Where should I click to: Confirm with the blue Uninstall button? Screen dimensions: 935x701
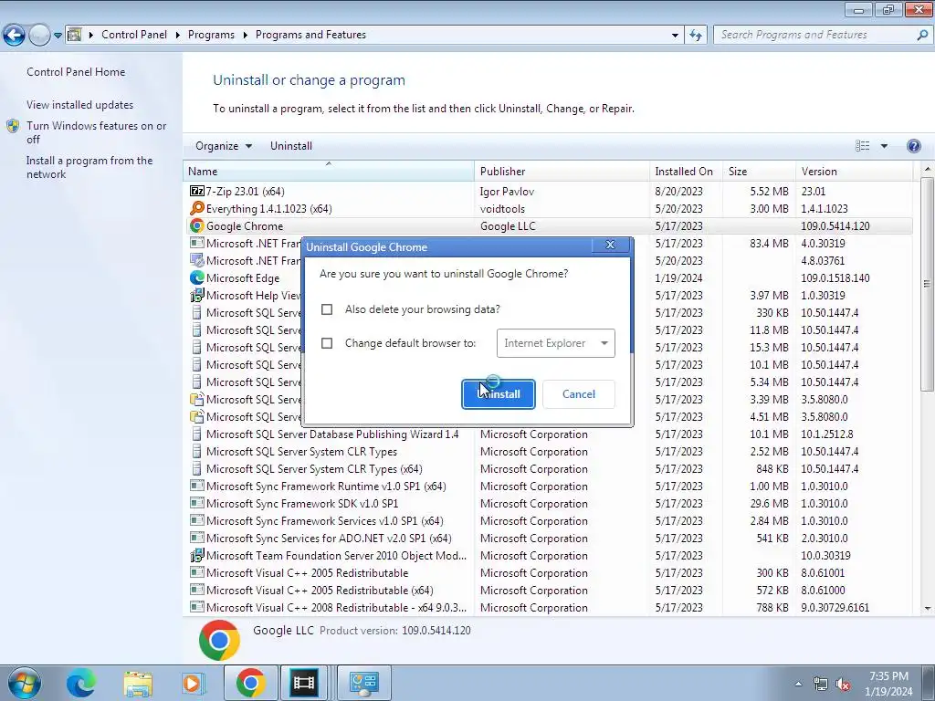[499, 394]
